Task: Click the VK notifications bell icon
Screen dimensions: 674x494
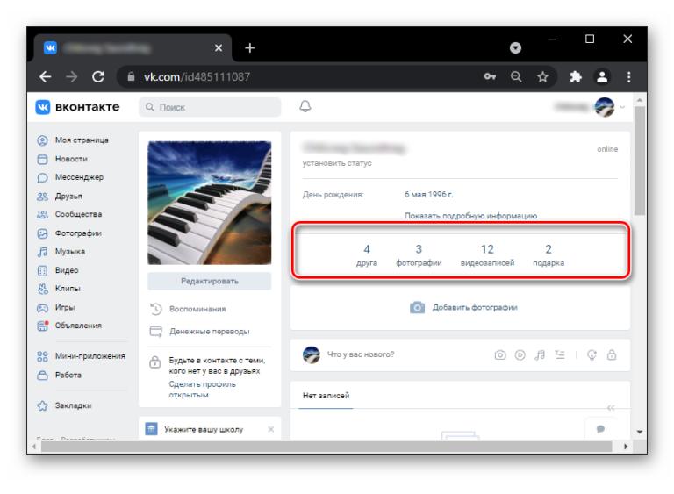Action: point(305,107)
